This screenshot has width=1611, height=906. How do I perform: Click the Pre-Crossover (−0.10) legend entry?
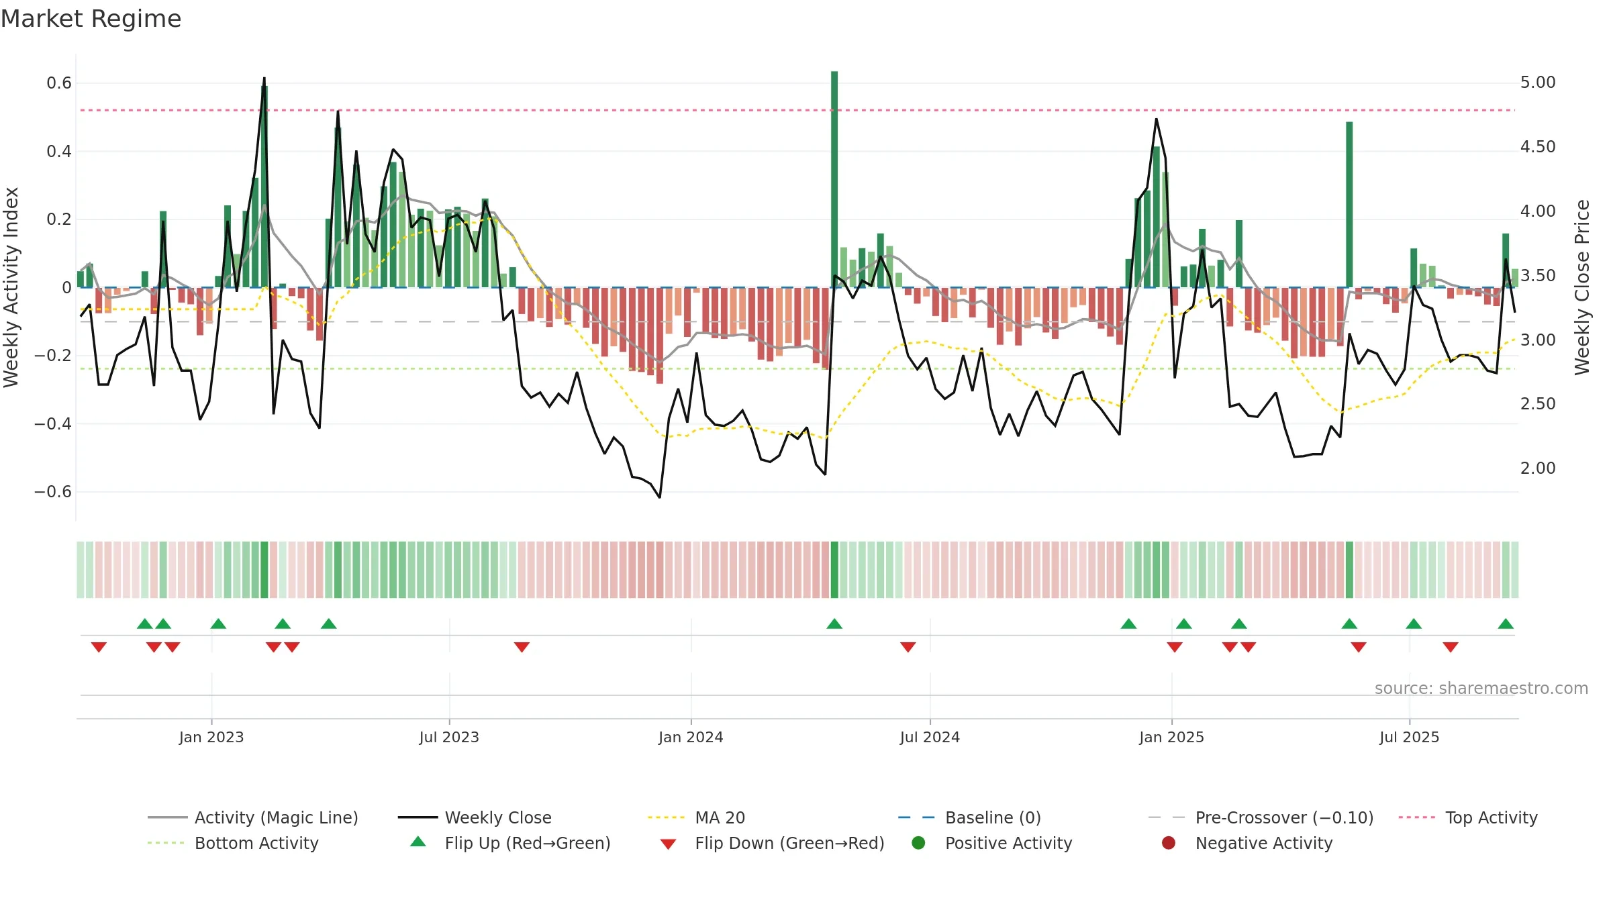(x=1261, y=817)
